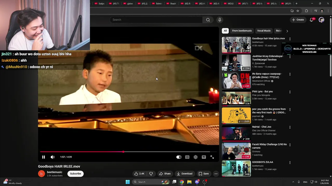
Task: Bookmark this page with star icon
Action: [298, 11]
